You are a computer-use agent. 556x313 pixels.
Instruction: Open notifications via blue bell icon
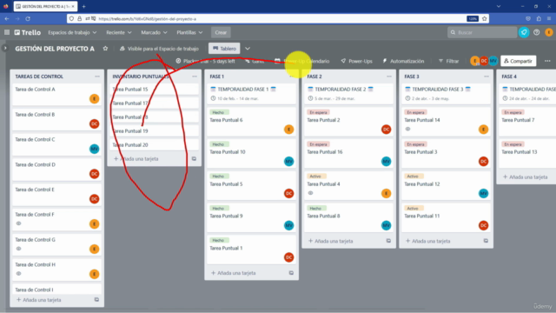click(524, 32)
